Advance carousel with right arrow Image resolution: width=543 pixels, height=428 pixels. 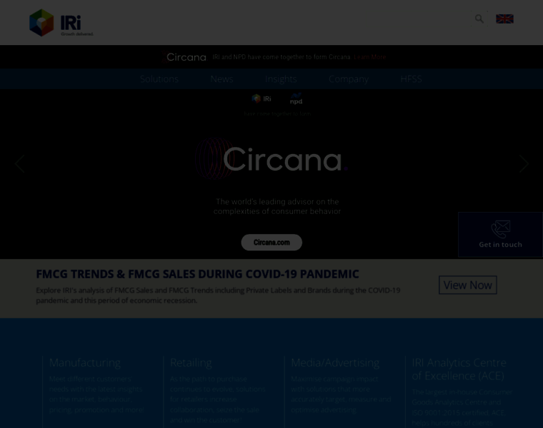(523, 163)
